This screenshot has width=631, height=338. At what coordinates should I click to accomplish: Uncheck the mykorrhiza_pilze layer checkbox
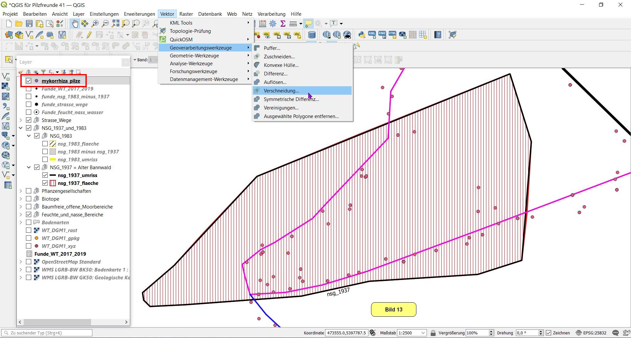pyautogui.click(x=29, y=81)
